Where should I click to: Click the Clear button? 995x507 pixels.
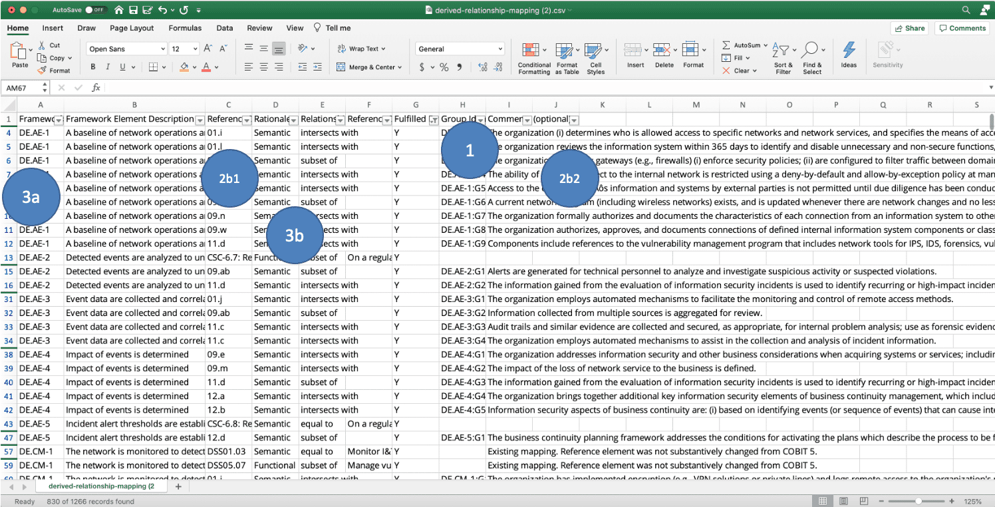point(738,71)
